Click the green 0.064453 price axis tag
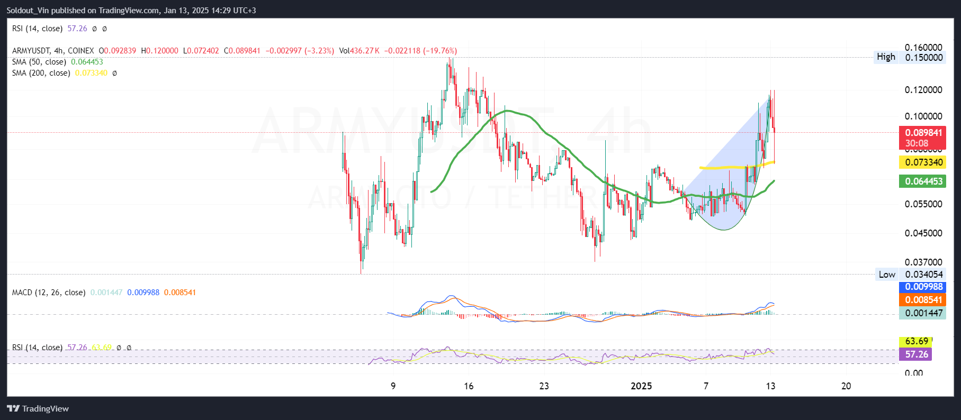Image resolution: width=961 pixels, height=420 pixels. point(923,181)
